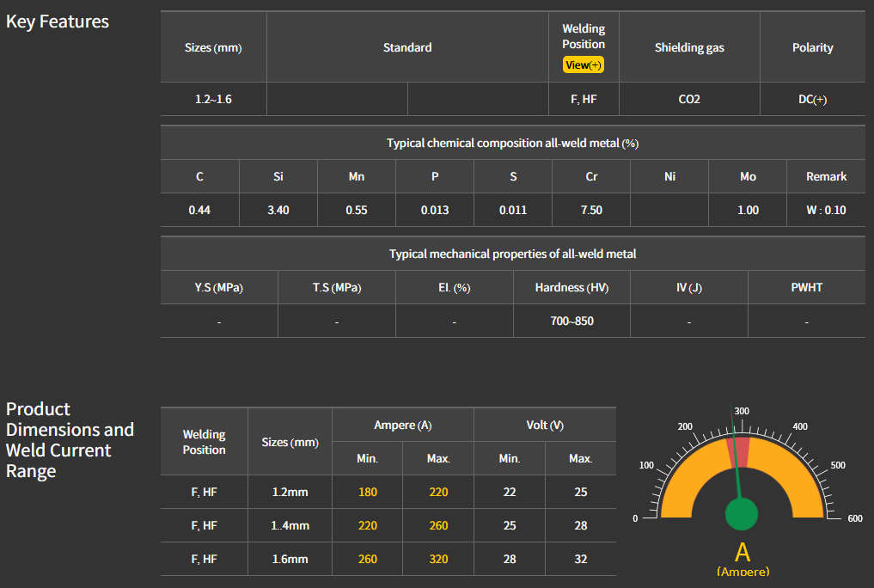Select the Hardness (HV) column header
This screenshot has width=874, height=588.
pos(571,288)
